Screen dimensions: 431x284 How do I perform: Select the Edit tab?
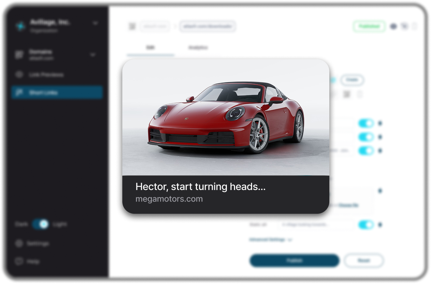pyautogui.click(x=150, y=48)
